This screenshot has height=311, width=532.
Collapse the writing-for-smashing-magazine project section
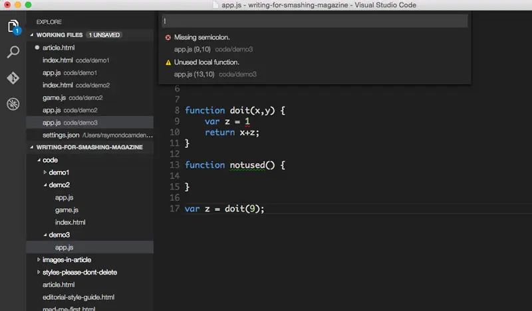32,147
